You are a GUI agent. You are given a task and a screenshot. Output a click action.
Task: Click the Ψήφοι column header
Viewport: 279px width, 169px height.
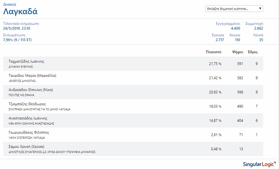238,52
